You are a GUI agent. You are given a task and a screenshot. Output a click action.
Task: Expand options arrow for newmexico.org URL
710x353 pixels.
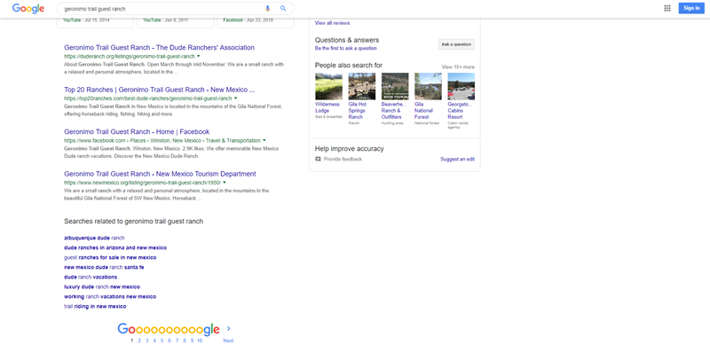click(x=225, y=183)
